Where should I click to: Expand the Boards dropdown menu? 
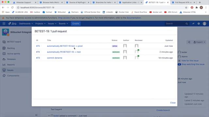63,24
